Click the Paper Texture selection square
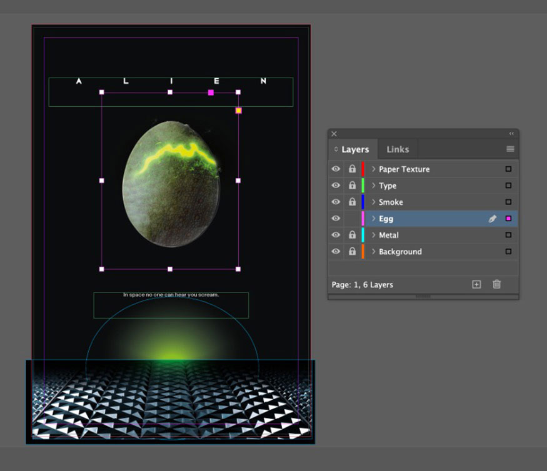The height and width of the screenshot is (471, 547). pyautogui.click(x=508, y=169)
